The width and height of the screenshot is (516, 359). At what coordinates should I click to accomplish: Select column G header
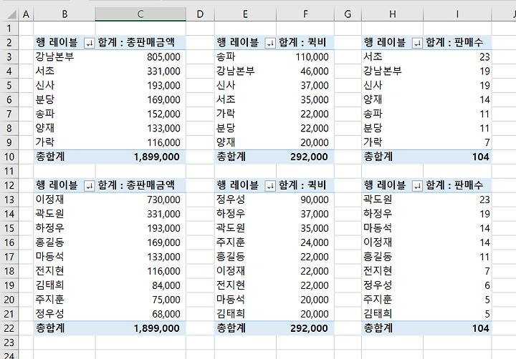348,14
